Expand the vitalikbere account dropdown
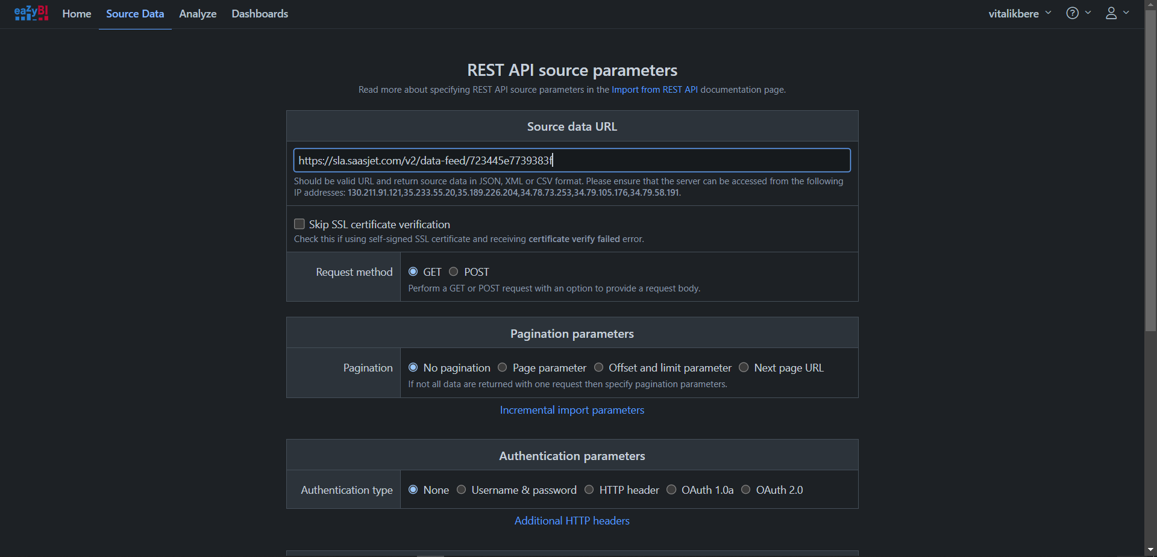Screen dimensions: 1157x557 1019,13
